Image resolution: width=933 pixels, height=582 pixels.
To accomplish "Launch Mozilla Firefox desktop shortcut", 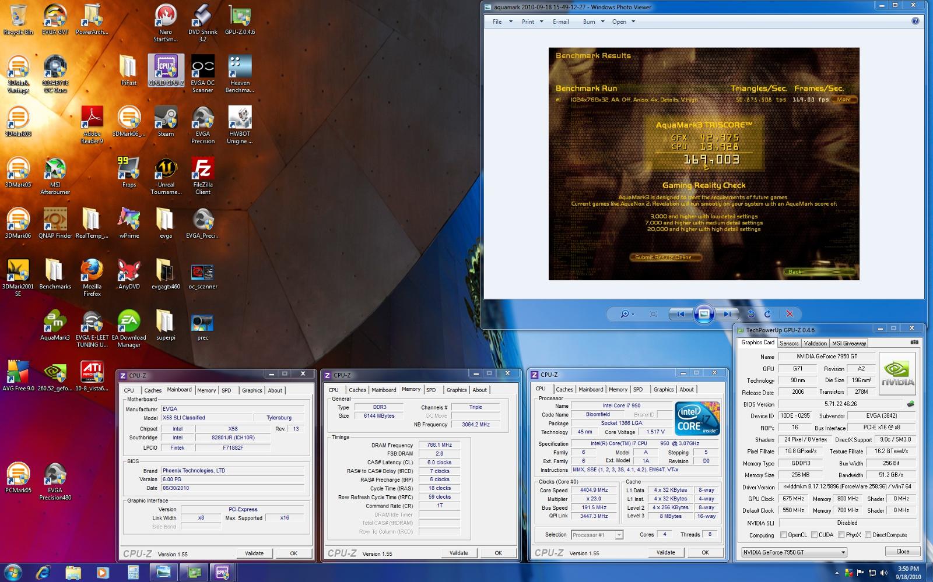I will [x=92, y=278].
